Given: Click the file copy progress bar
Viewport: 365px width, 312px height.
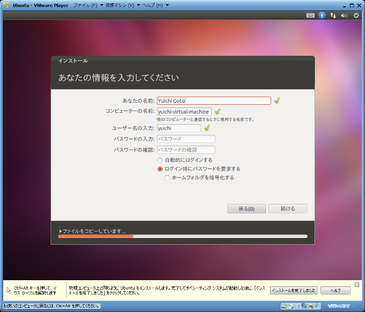Looking at the screenshot, I should [182, 236].
